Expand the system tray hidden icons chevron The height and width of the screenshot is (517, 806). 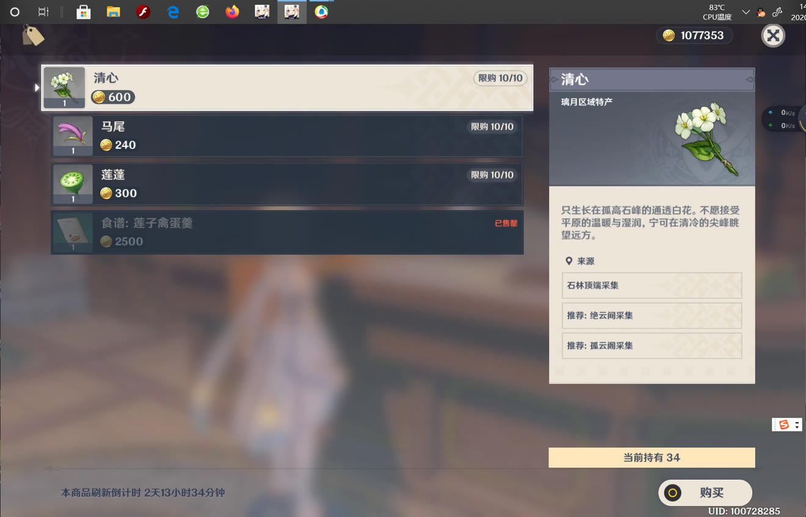(746, 12)
